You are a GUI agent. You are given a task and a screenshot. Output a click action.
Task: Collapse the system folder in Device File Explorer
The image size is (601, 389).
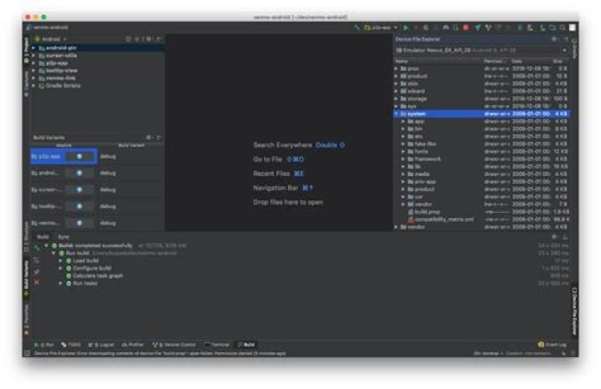coord(396,114)
